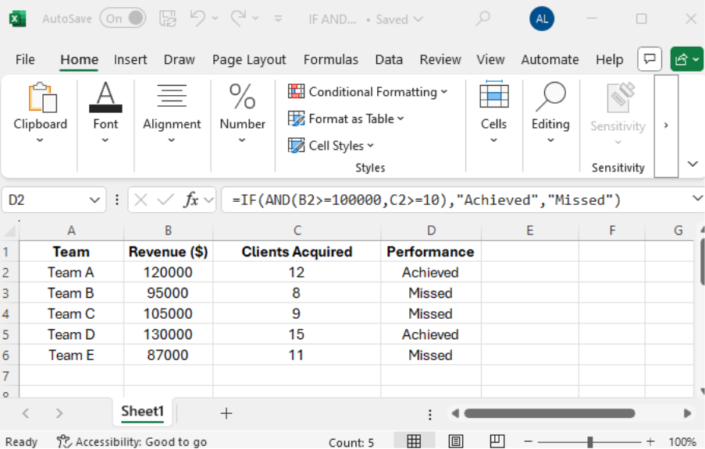Switch to the Data tab
The image size is (705, 449).
pos(389,60)
